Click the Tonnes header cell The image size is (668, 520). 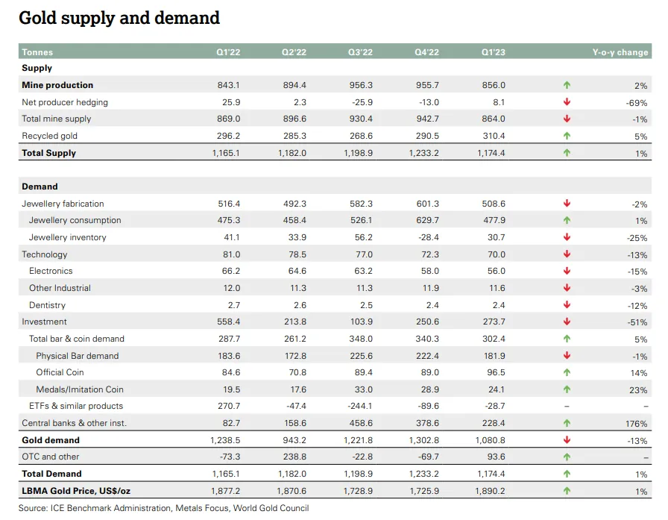point(37,52)
